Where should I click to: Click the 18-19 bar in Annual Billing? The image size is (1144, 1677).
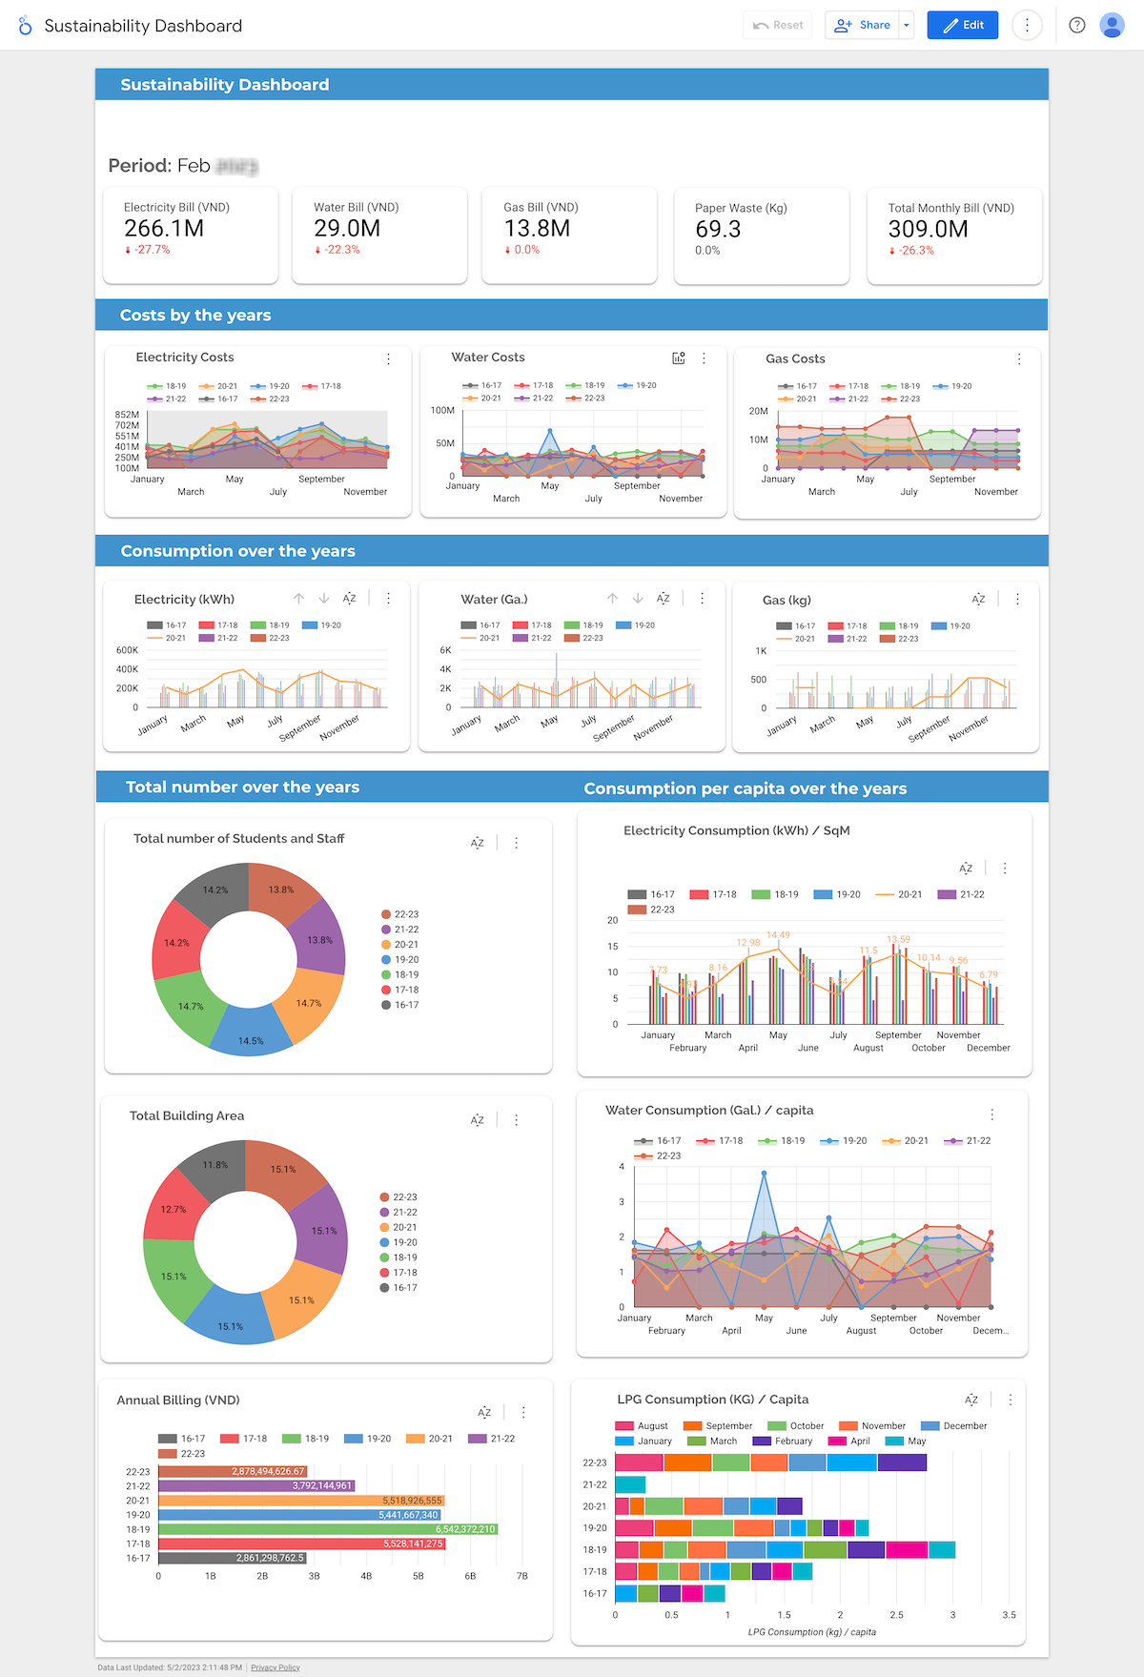tap(328, 1529)
